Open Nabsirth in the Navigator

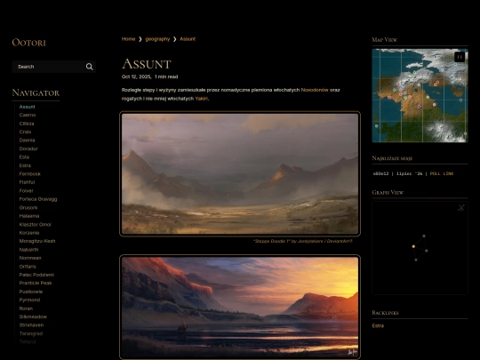pos(28,250)
